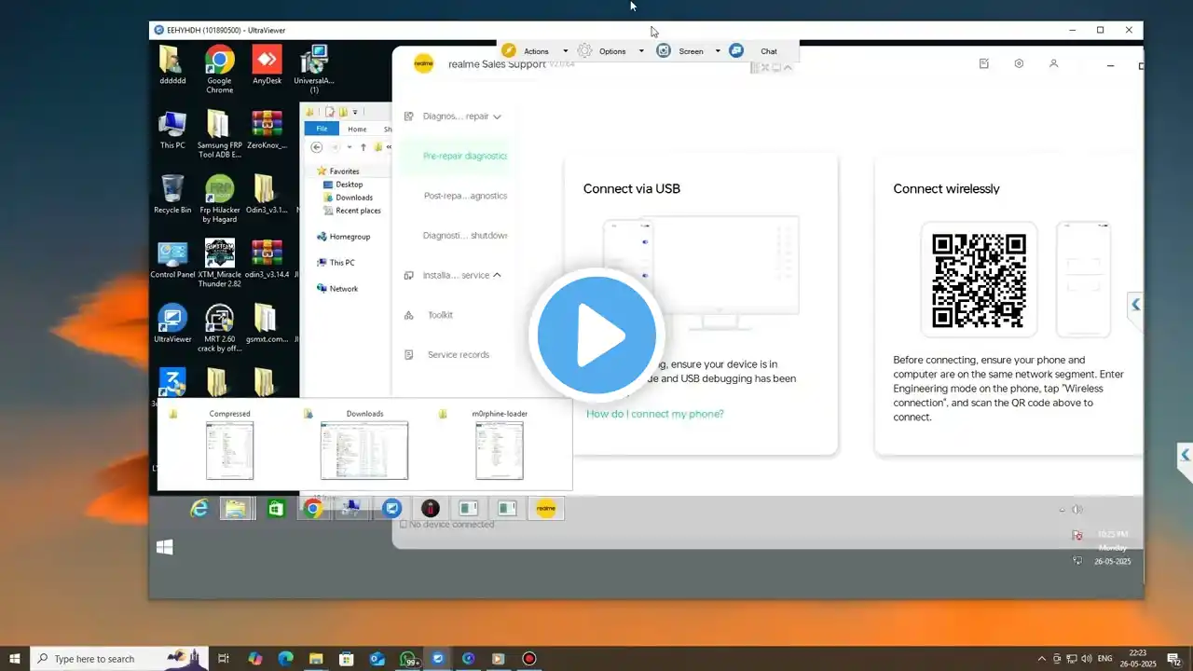
Task: Open the UltraViewer desktop shortcut
Action: coord(171,324)
